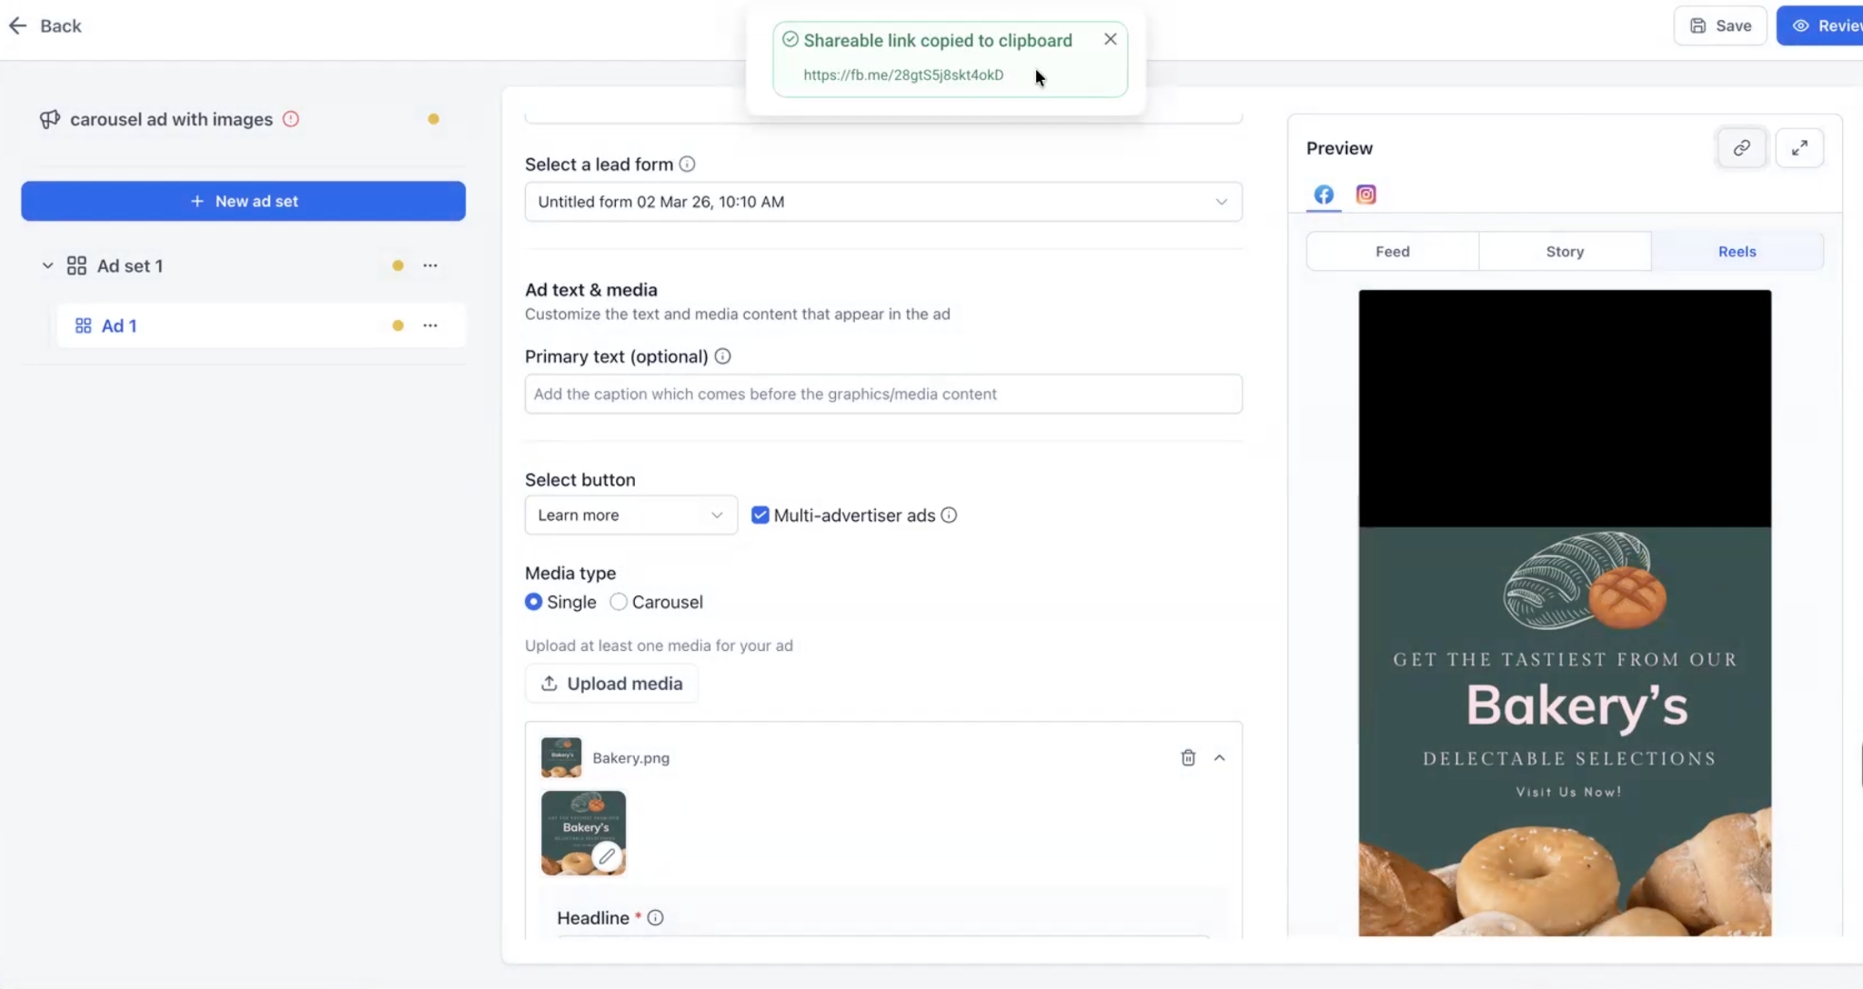Click edit pencil on Bakery thumbnail
The height and width of the screenshot is (989, 1863).
click(x=607, y=855)
